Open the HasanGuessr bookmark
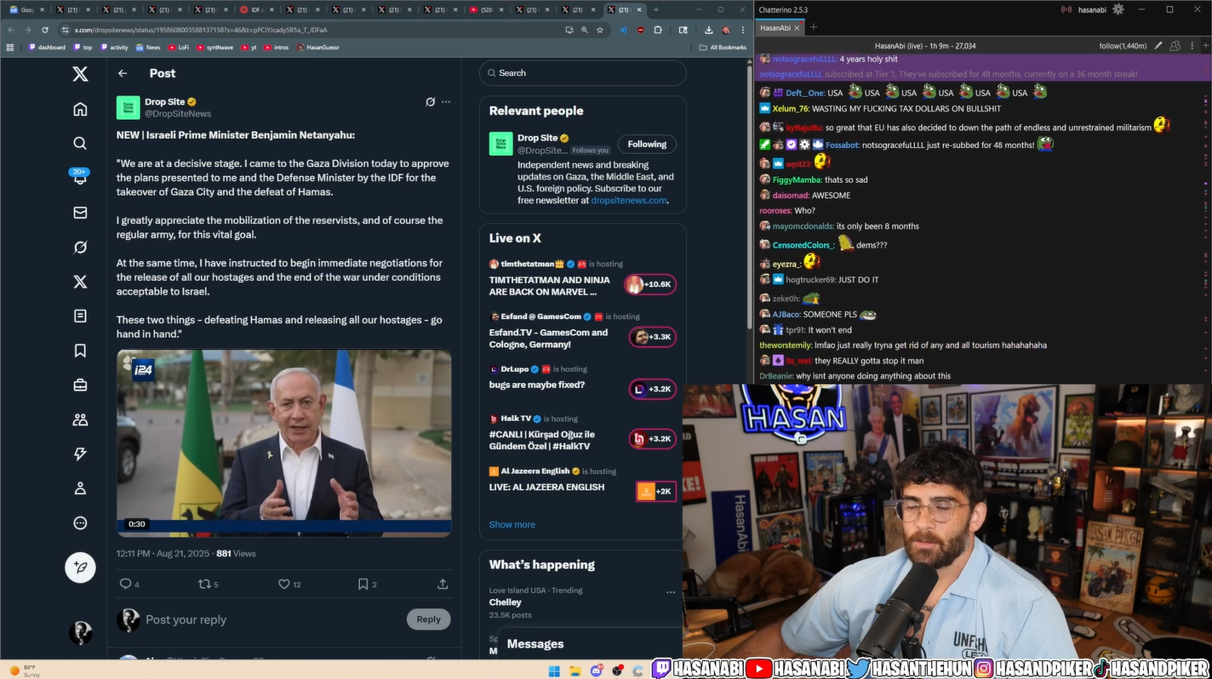This screenshot has height=679, width=1212. tap(318, 48)
